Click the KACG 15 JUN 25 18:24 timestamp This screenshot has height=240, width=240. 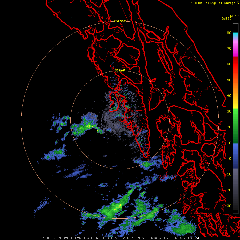(x=175, y=238)
